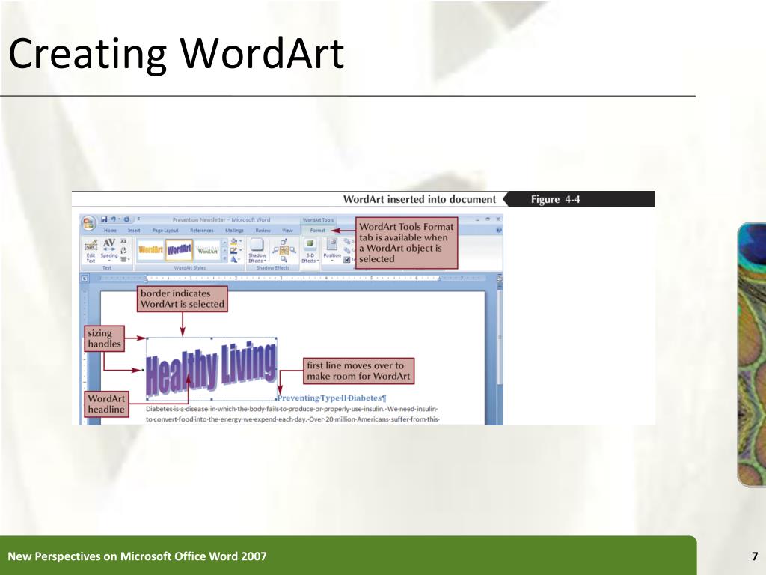Toggle shadow on or off
Image resolution: width=766 pixels, height=575 pixels.
(x=284, y=250)
